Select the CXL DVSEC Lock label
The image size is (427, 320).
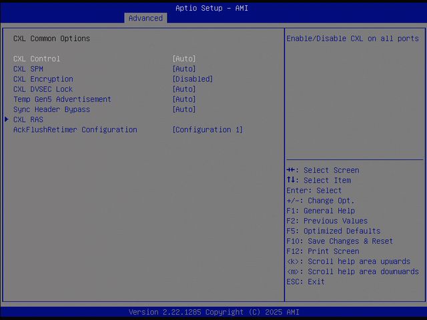tap(43, 89)
